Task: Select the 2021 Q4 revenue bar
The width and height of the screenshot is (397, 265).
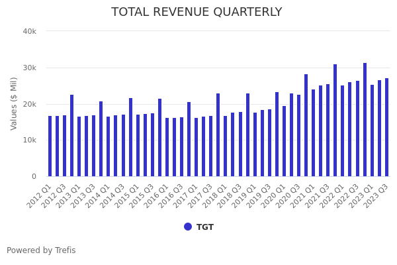Action: tap(335, 120)
